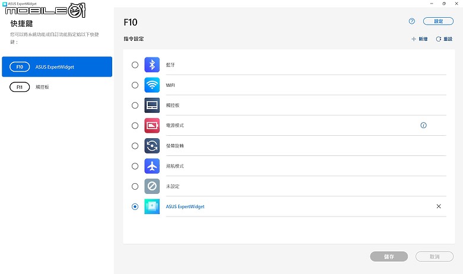
Task: Open F11 touchpad hotkey entry
Action: (x=57, y=87)
